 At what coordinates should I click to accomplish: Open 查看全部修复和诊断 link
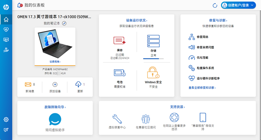[x=202, y=88]
